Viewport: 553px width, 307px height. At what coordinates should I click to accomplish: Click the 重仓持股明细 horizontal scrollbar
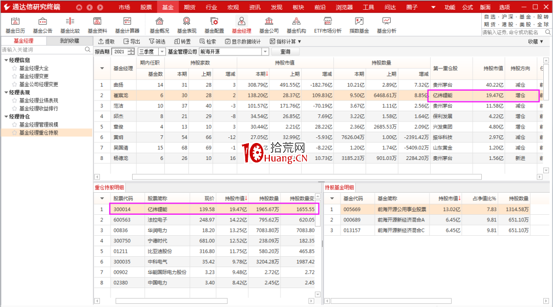(x=172, y=301)
